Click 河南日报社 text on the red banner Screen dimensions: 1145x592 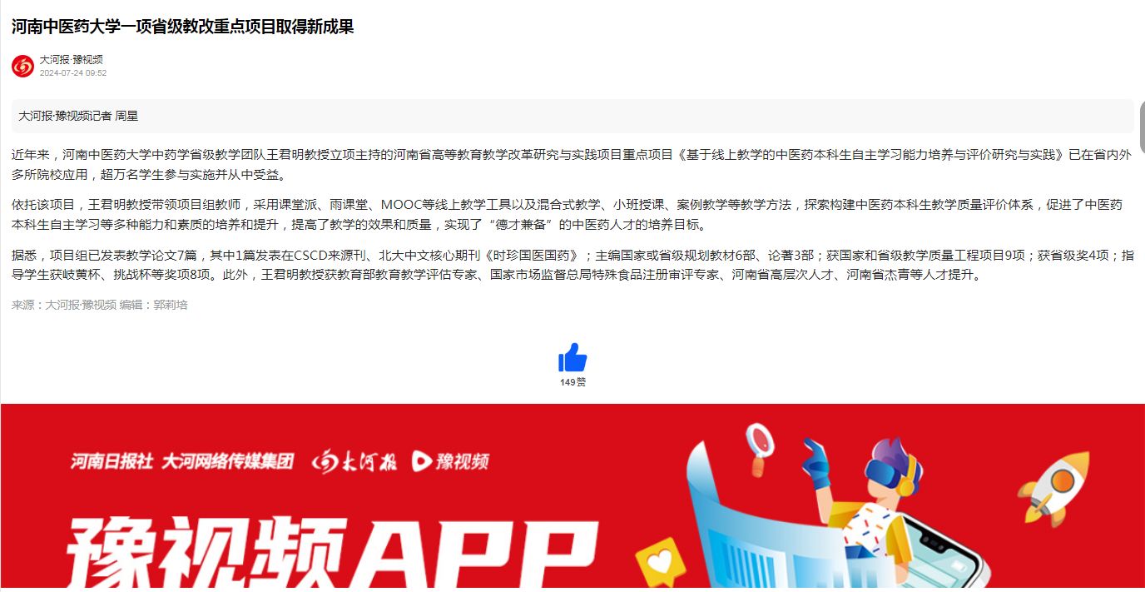[112, 461]
